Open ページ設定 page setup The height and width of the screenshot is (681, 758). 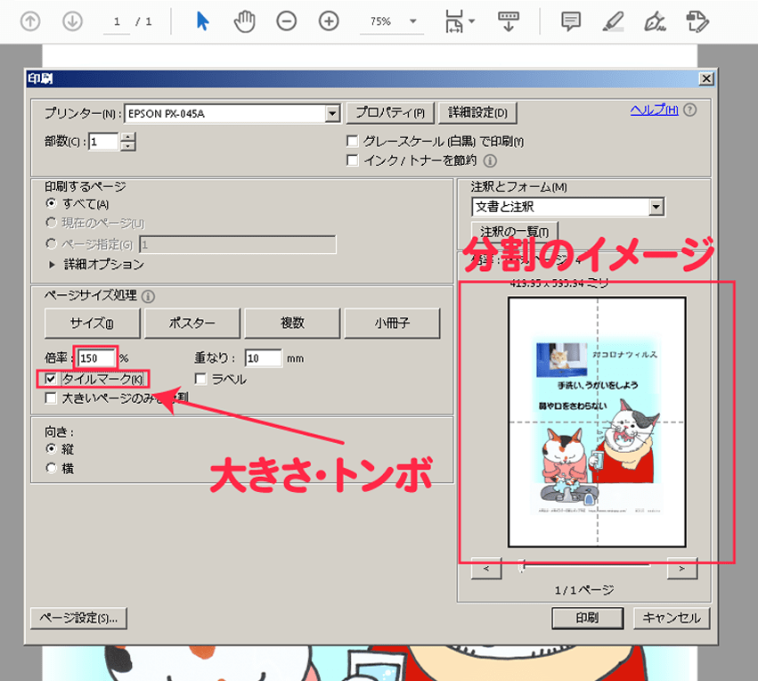click(78, 618)
